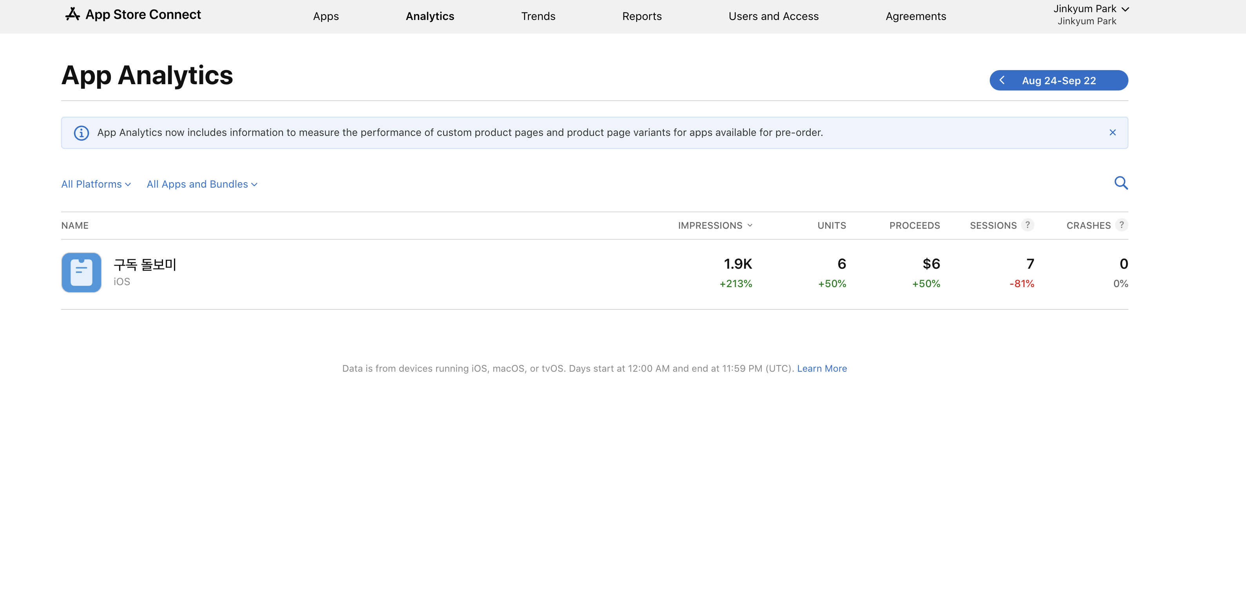Click the App Store Connect logo icon
This screenshot has width=1246, height=611.
[72, 14]
